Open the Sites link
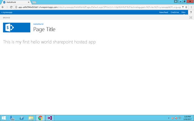The height and width of the screenshot is (121, 194). click(183, 12)
